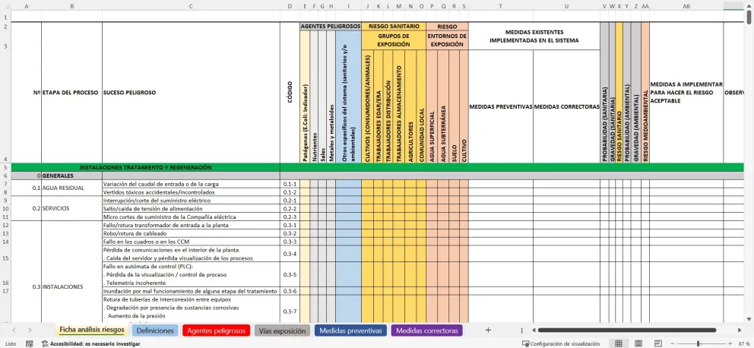Select code cell 0.2-3
Screen dimensions: 754x348
click(290, 217)
